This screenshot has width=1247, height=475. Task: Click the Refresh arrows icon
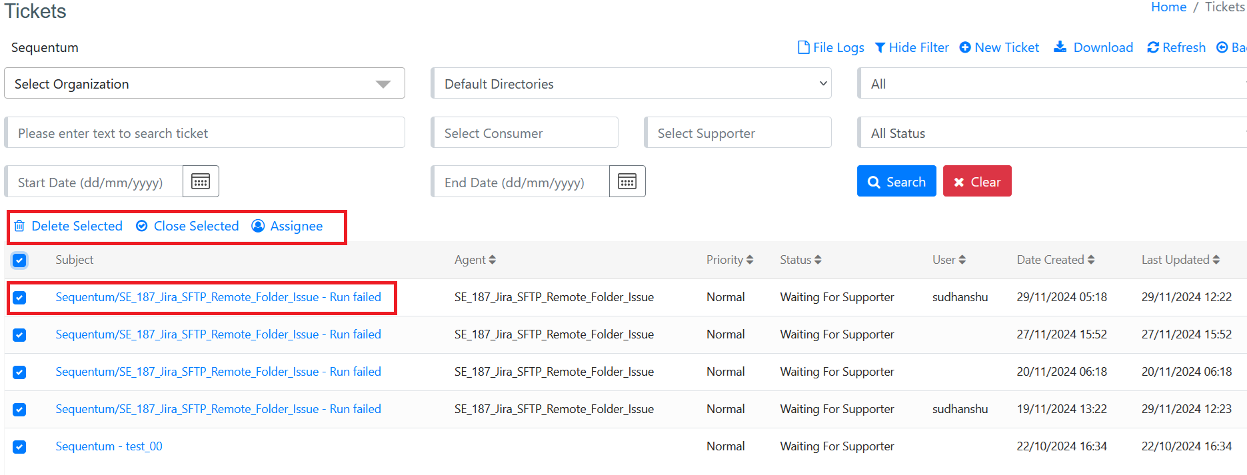pos(1153,48)
